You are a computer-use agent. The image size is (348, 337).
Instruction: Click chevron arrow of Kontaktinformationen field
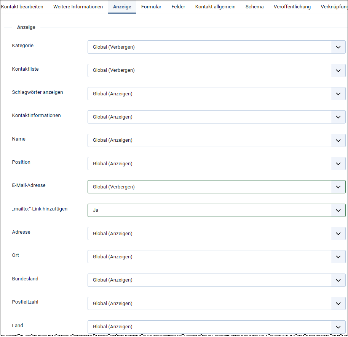point(338,117)
